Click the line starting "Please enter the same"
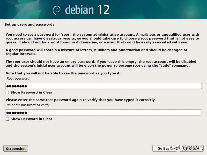 (80, 100)
